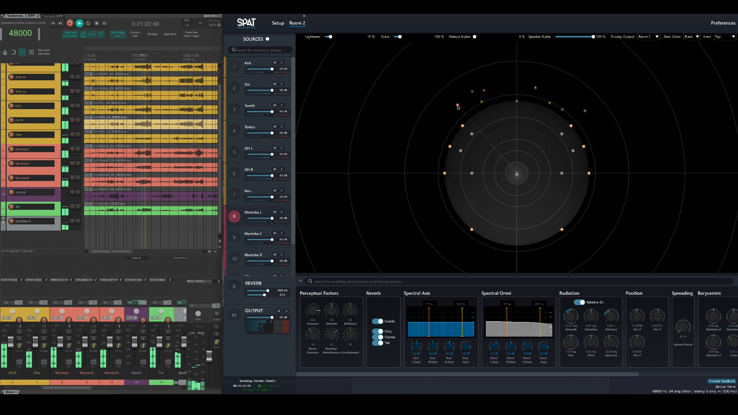Viewport: 738px width, 415px height.
Task: Open Preferences
Action: tap(723, 23)
